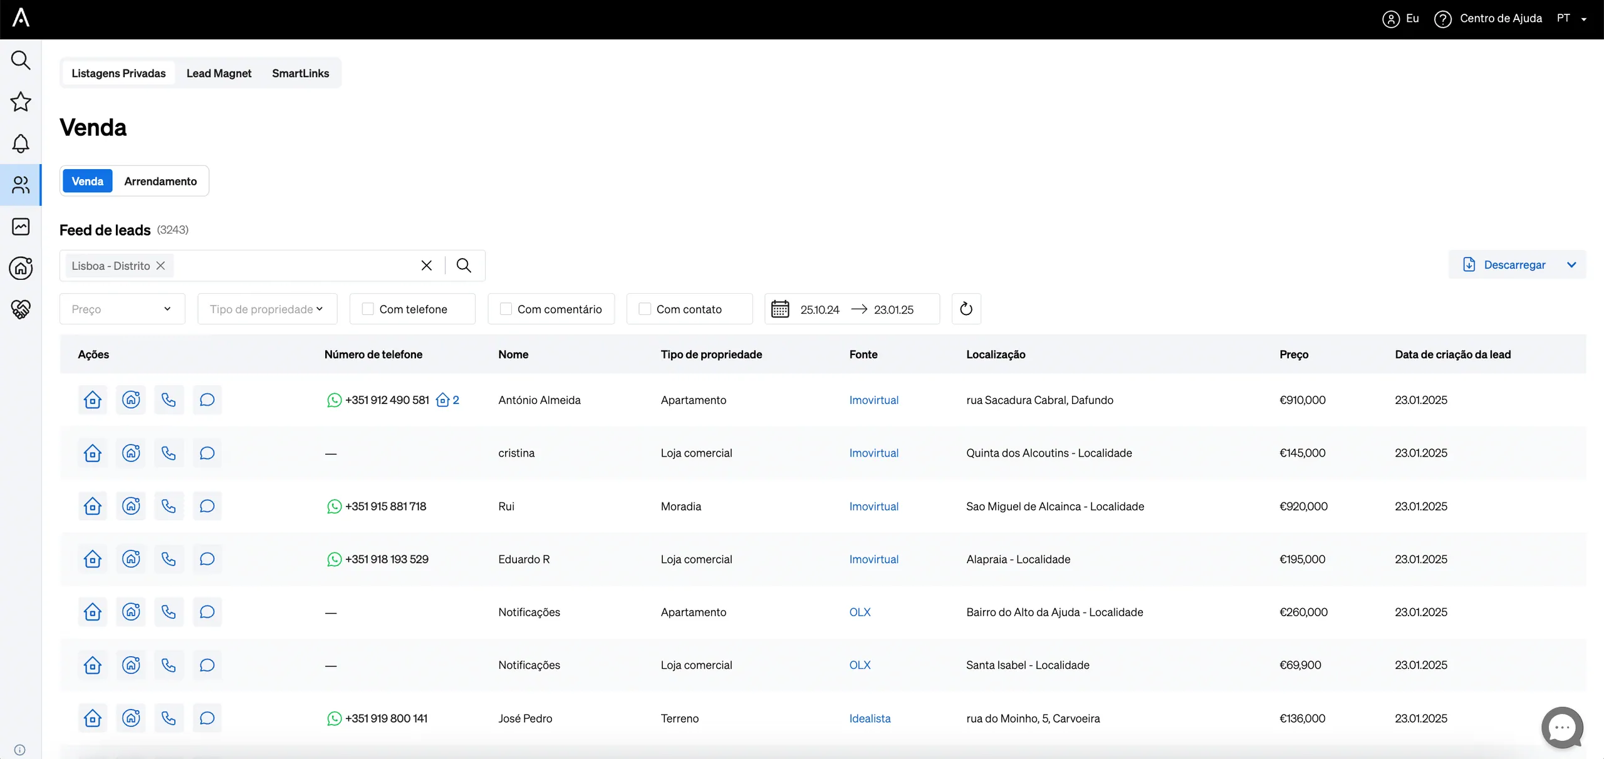The width and height of the screenshot is (1604, 759).
Task: Expand the Preço dropdown
Action: [x=122, y=309]
